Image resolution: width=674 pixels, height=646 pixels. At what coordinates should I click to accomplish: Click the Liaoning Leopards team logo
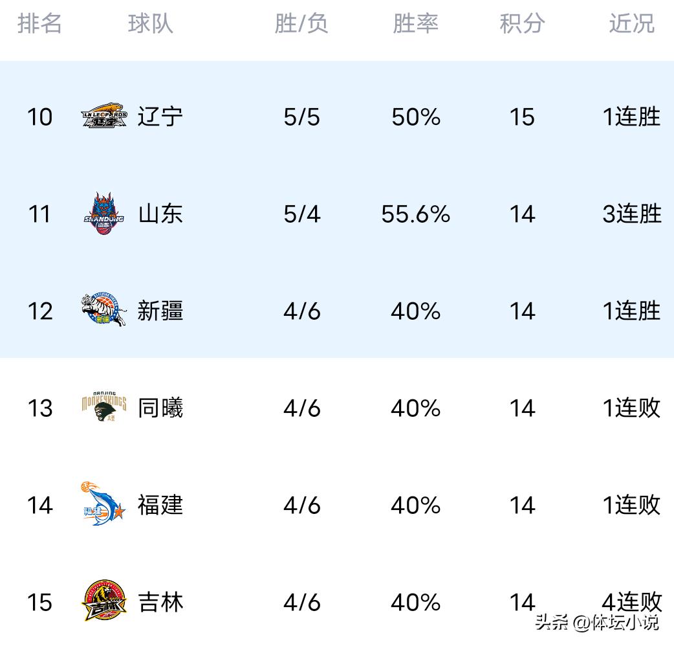point(103,117)
